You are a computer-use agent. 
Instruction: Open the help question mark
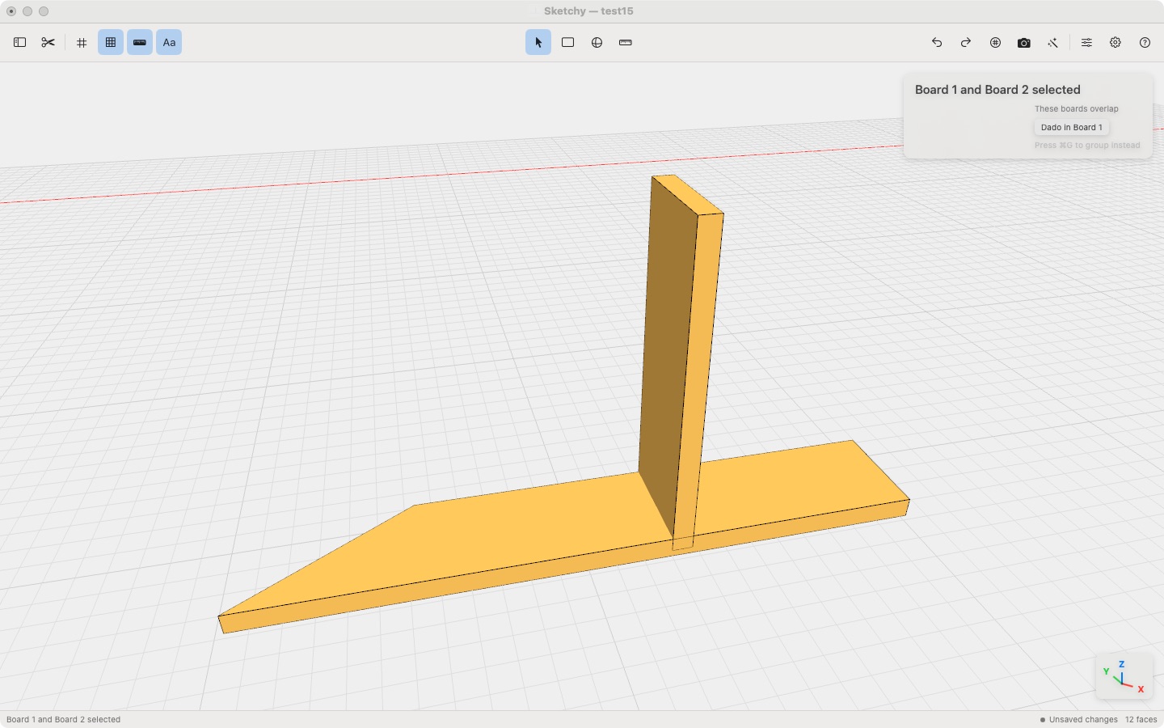pyautogui.click(x=1145, y=43)
